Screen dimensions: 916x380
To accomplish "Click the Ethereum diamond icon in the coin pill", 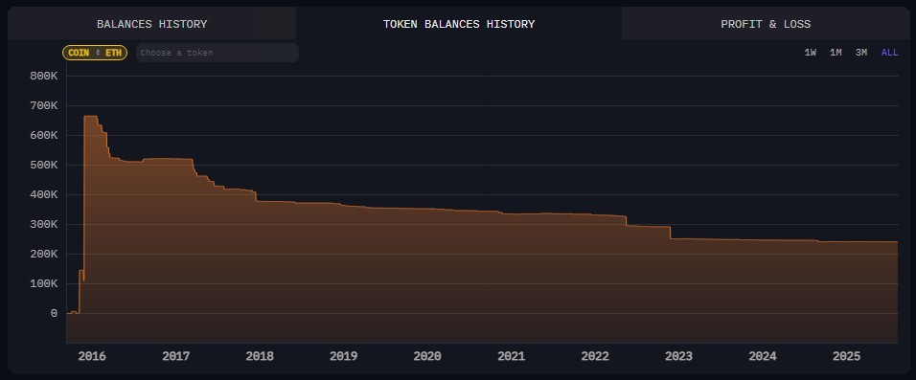I will click(x=98, y=53).
